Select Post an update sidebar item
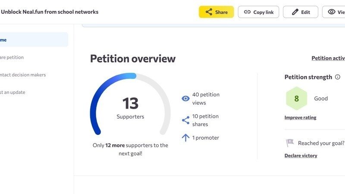Screen dimensions: 345x194 coord(13,92)
